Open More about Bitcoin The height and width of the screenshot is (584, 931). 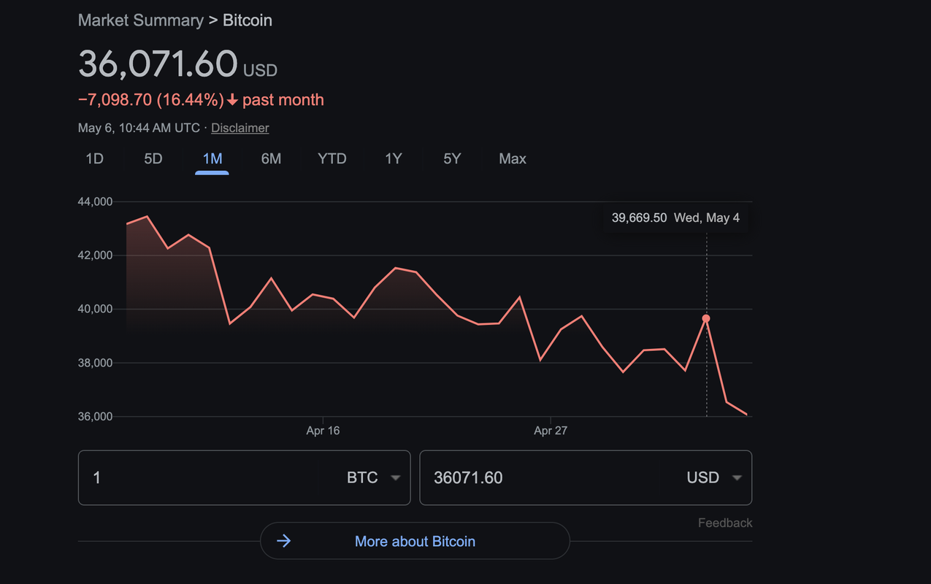point(415,541)
